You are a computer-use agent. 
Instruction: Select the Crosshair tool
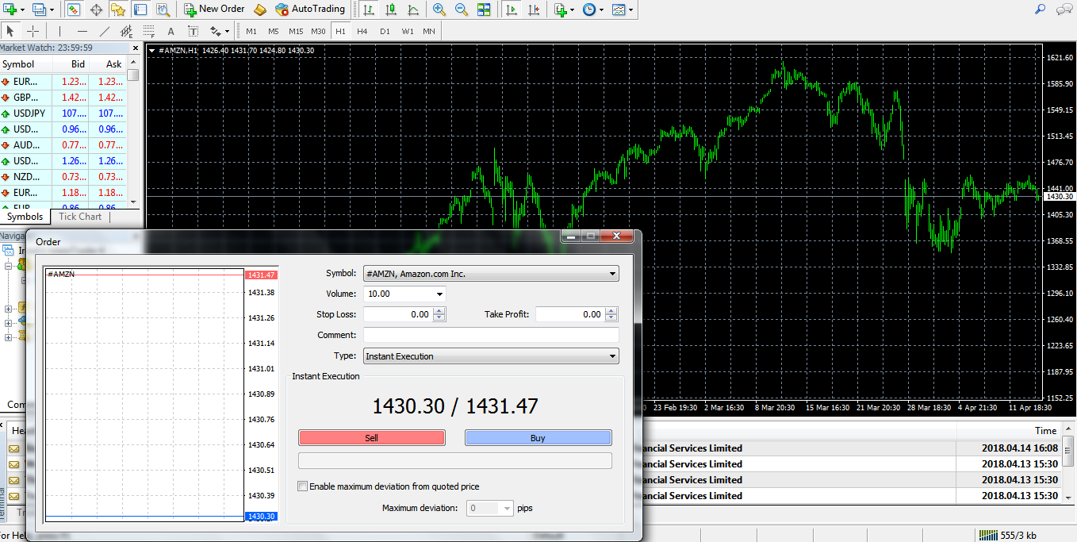(33, 31)
